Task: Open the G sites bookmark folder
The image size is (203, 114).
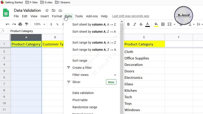Action: [x=46, y=2]
